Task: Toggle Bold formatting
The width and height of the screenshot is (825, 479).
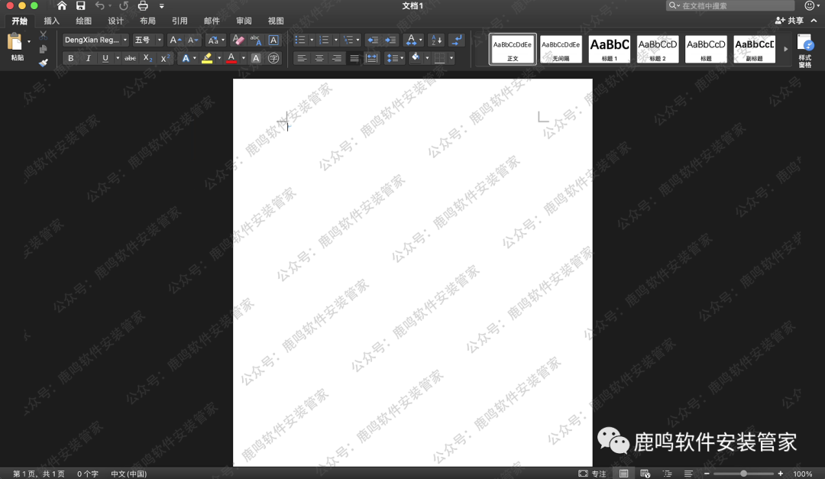Action: click(71, 58)
